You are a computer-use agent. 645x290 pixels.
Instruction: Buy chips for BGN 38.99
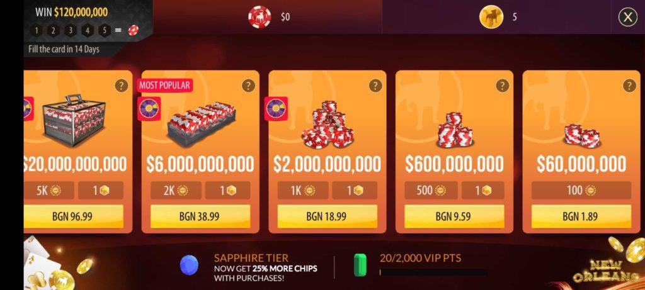point(200,216)
